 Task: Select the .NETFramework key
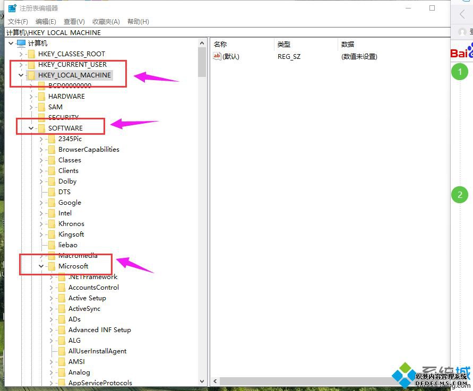93,277
